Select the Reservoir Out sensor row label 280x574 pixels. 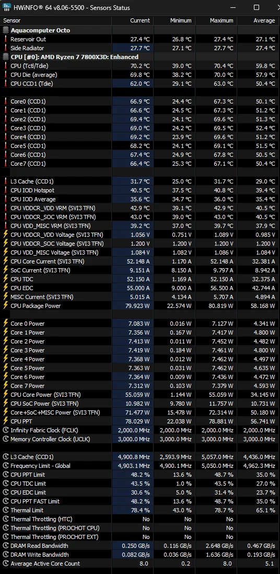(28, 39)
